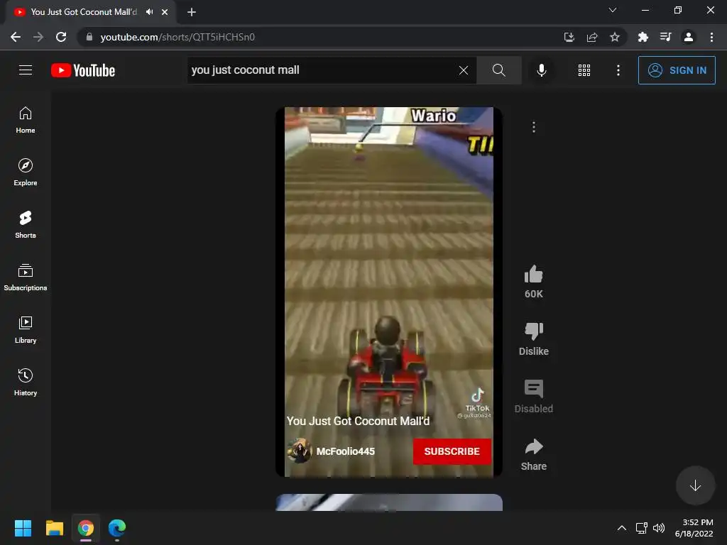The width and height of the screenshot is (727, 545).
Task: Close the Coconut Mall'd tab
Action: point(165,12)
